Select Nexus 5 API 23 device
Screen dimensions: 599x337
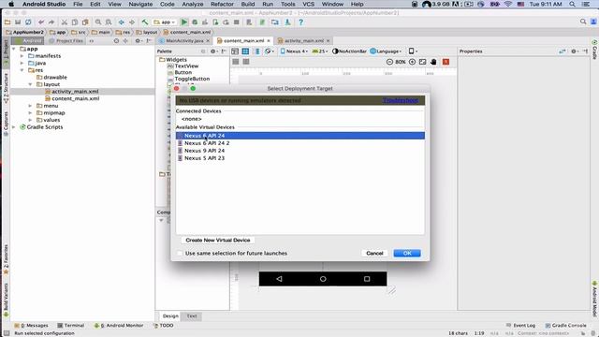pos(299,158)
